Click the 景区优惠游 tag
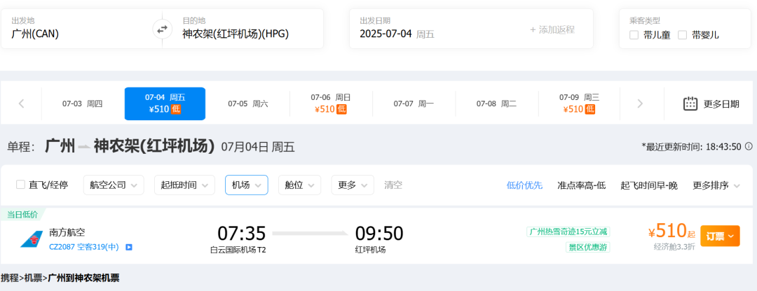Viewport: 757px width, 291px height. [x=588, y=247]
